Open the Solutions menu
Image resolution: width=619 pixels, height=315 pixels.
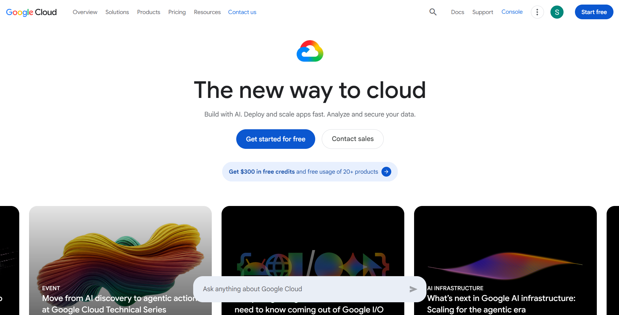point(117,12)
